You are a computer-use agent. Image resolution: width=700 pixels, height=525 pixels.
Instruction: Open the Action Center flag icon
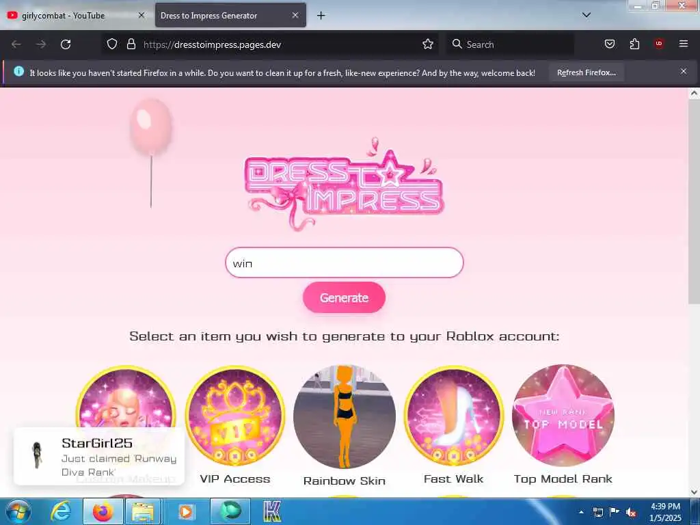[x=615, y=512]
